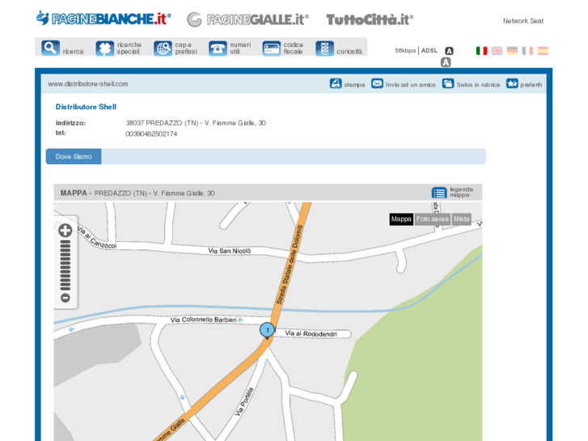Switch language with the German flag
Screen dimensions: 588x441
coord(512,51)
